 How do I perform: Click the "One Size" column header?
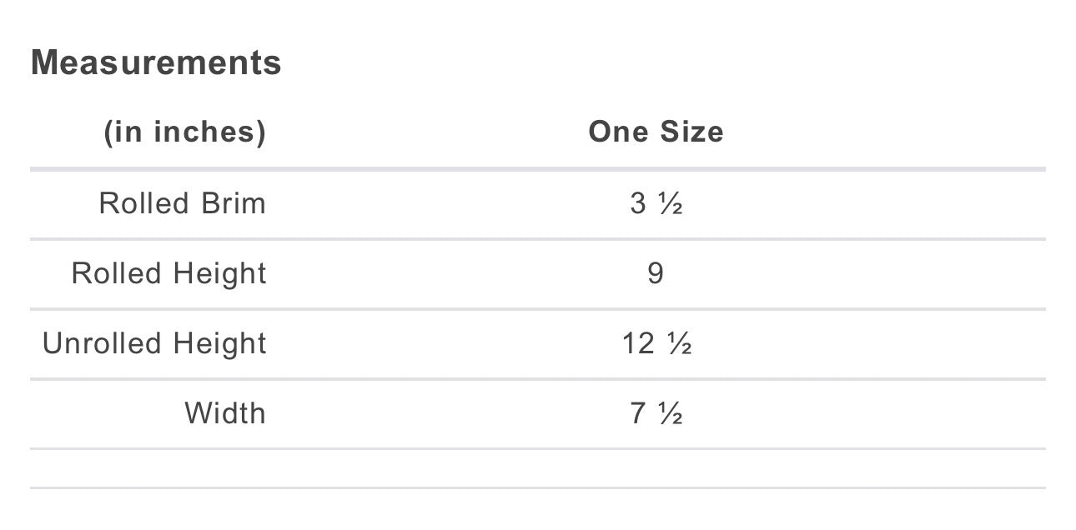[x=656, y=132]
